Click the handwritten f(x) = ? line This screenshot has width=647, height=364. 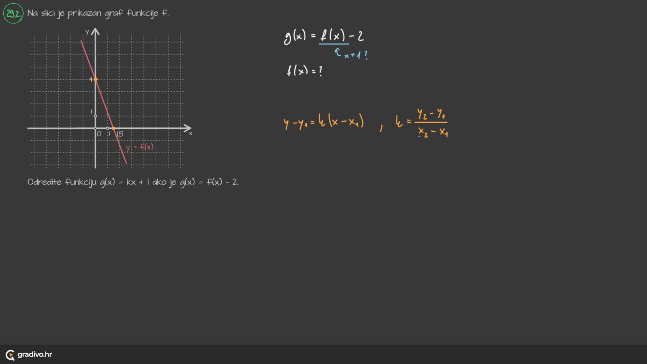click(x=304, y=71)
